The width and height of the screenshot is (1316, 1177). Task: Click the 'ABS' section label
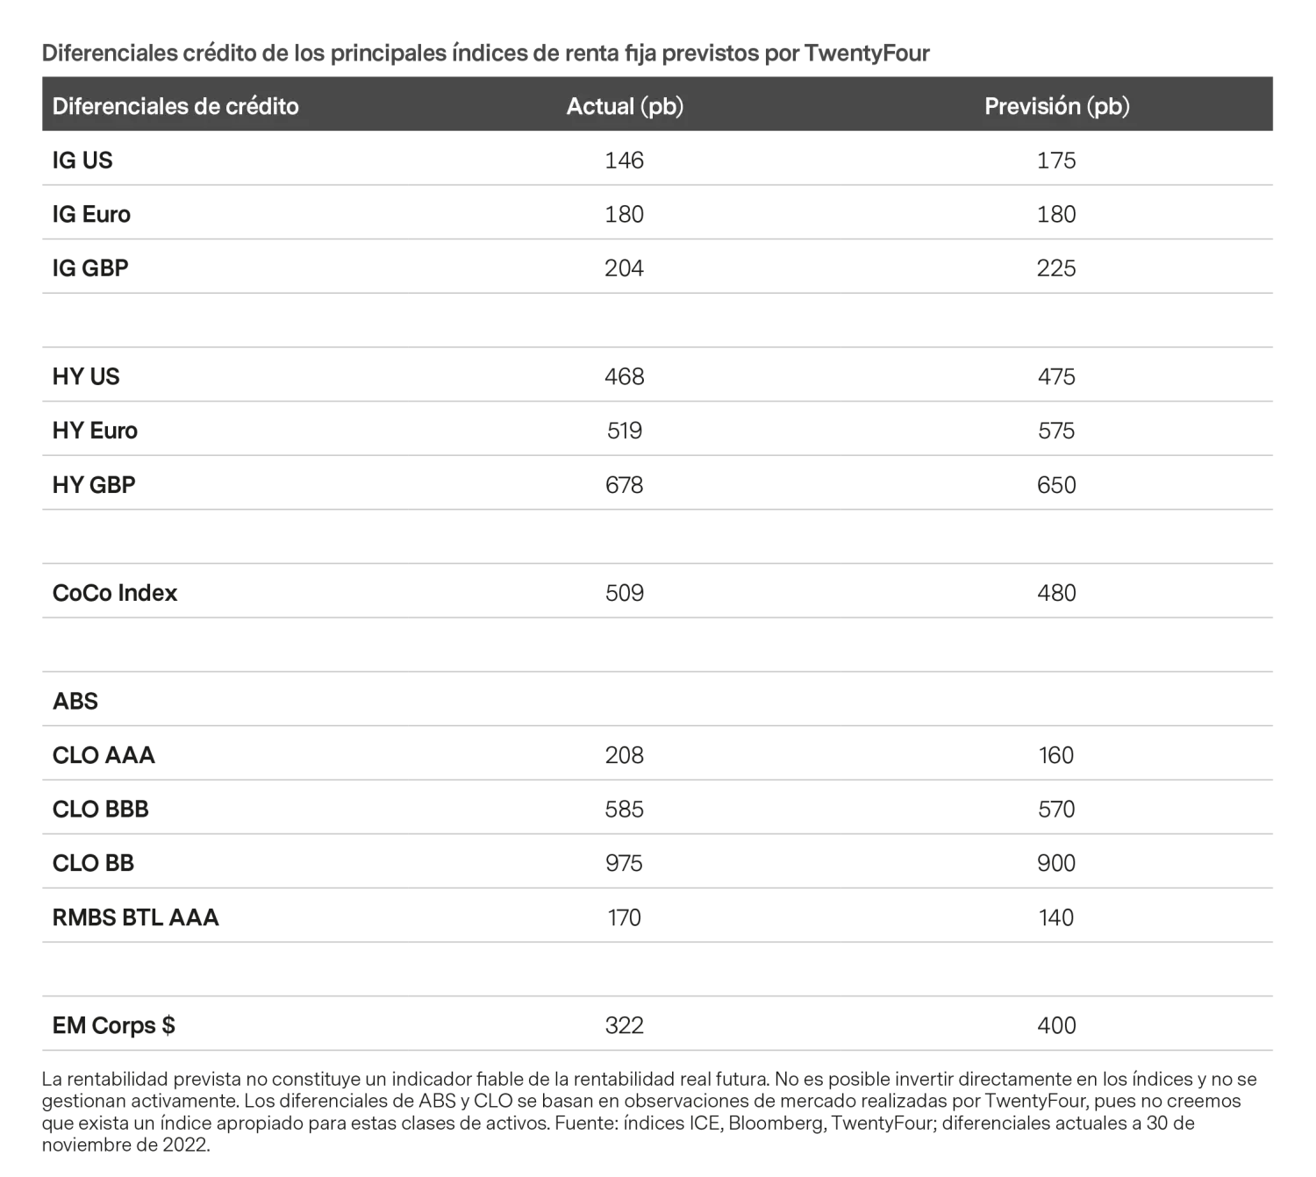coord(75,701)
